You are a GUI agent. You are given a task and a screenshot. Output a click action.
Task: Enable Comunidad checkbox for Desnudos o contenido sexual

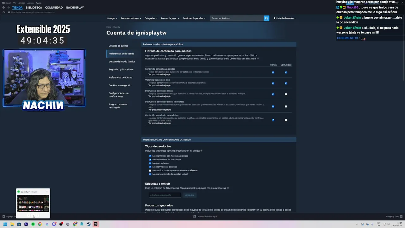tap(286, 94)
